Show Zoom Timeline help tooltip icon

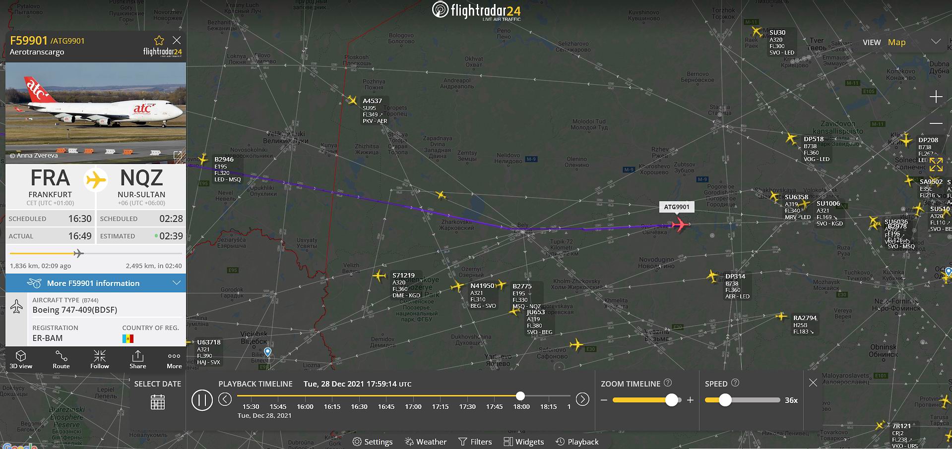(x=668, y=383)
